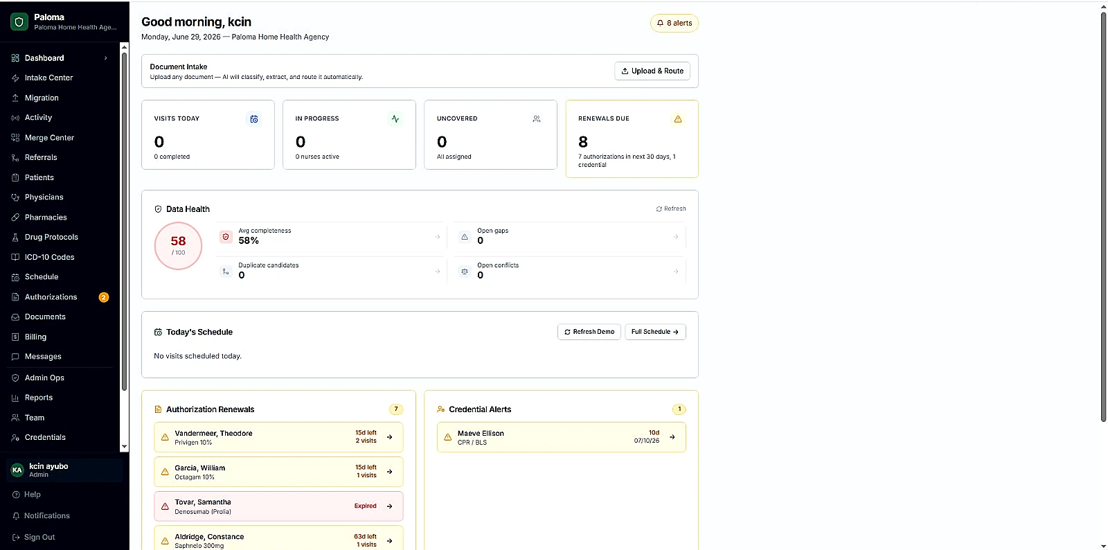
Task: Click the Refresh Demo button
Action: (x=589, y=332)
